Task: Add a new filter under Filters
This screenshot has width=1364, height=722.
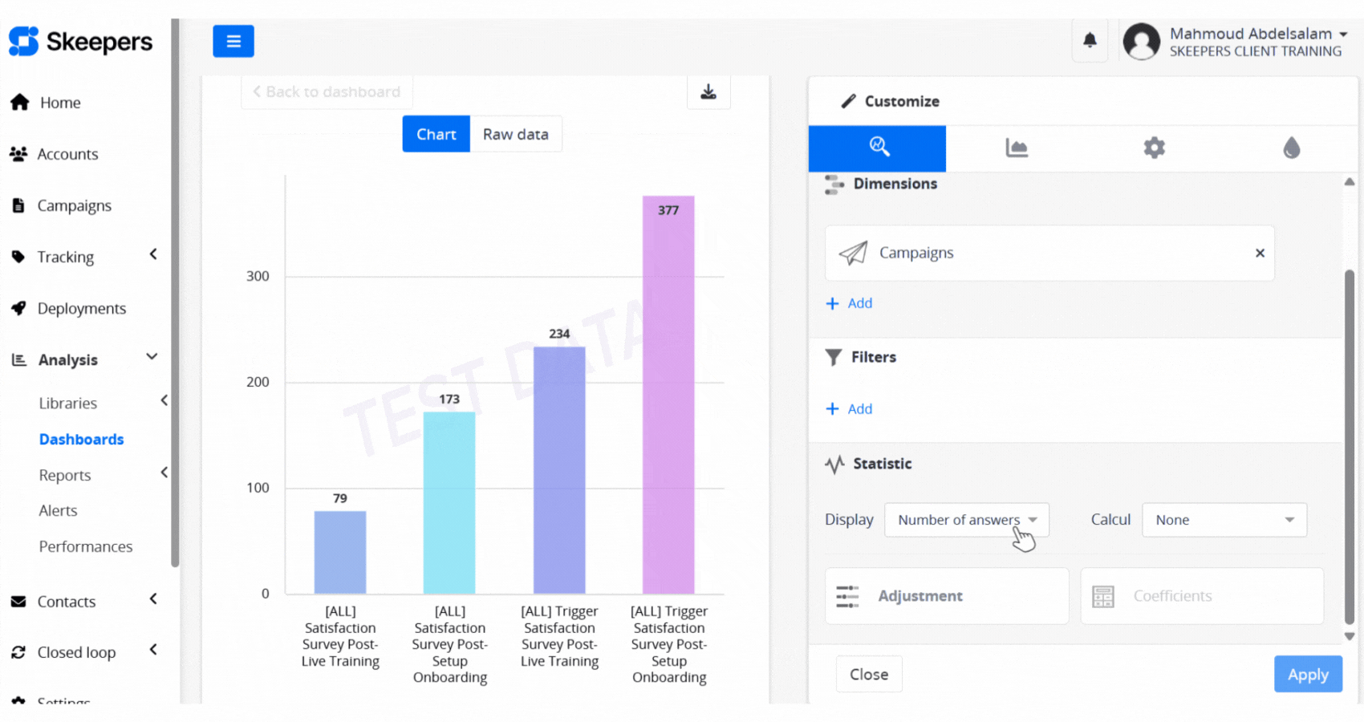Action: [850, 409]
